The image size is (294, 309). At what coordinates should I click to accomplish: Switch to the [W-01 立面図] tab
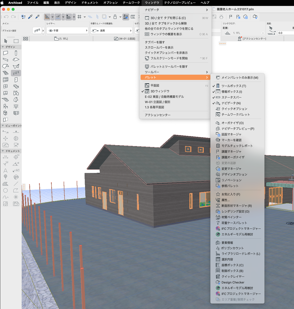click(x=124, y=39)
